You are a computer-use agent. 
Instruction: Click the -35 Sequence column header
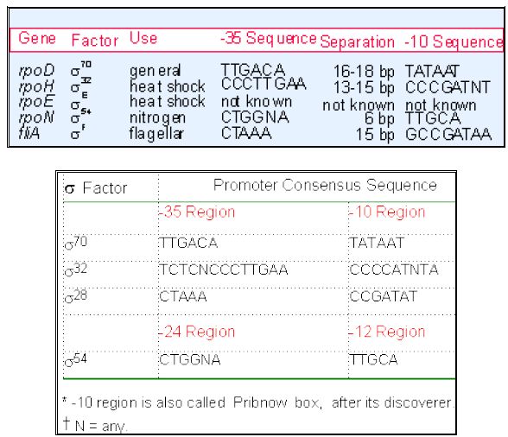click(268, 38)
